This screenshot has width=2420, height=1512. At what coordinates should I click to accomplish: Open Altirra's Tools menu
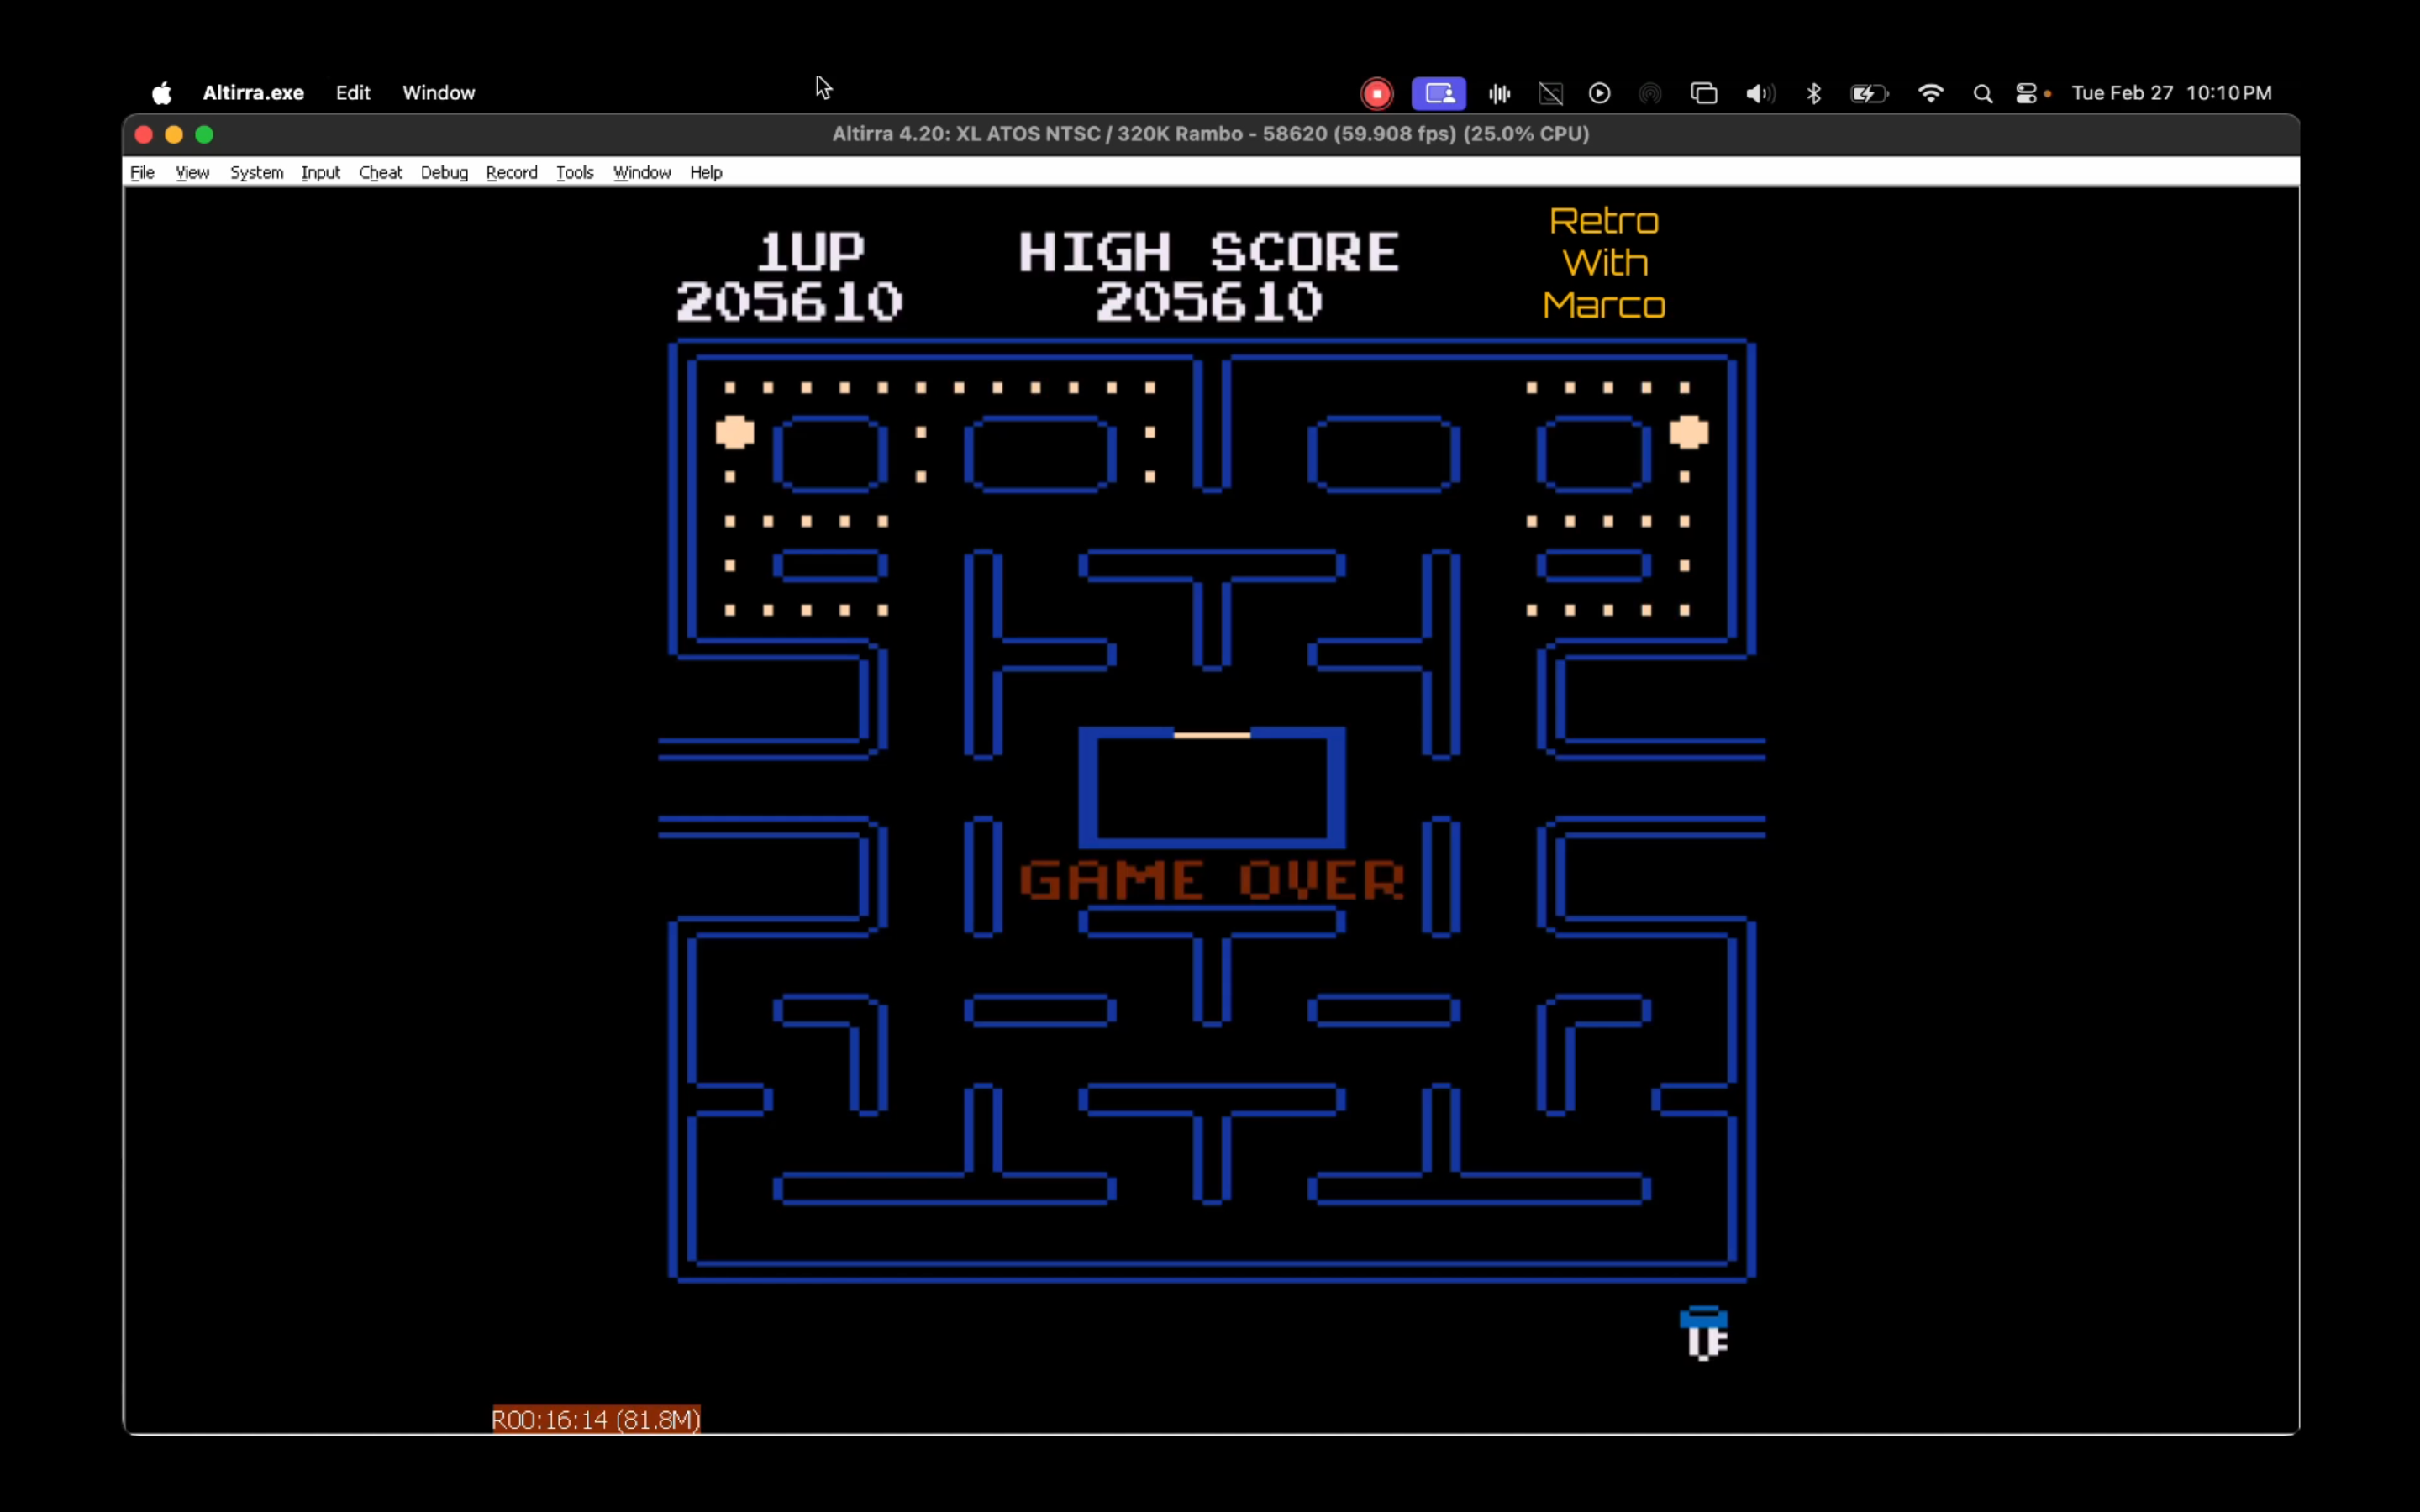[574, 172]
